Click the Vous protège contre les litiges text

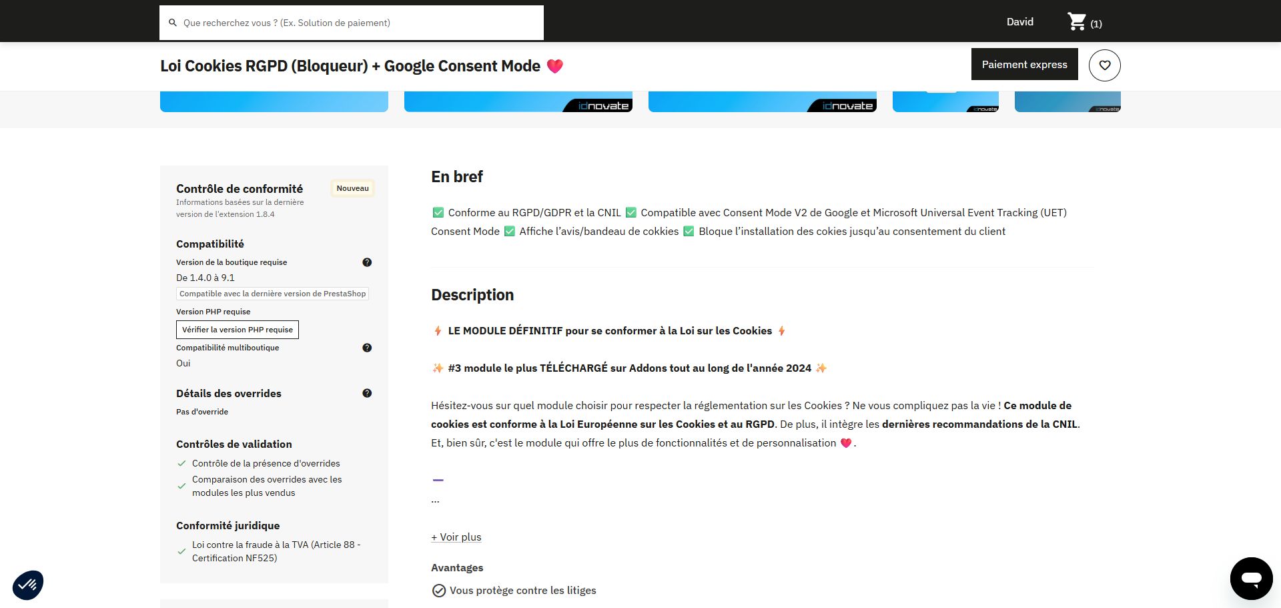point(523,591)
